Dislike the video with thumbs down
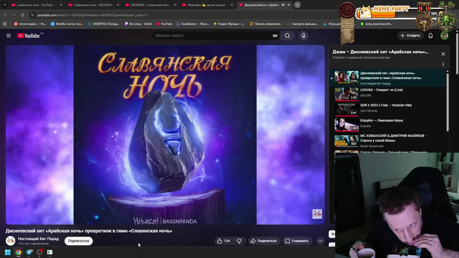This screenshot has width=459, height=258. 239,241
